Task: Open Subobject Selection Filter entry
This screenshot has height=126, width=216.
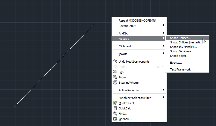Action: click(139, 98)
